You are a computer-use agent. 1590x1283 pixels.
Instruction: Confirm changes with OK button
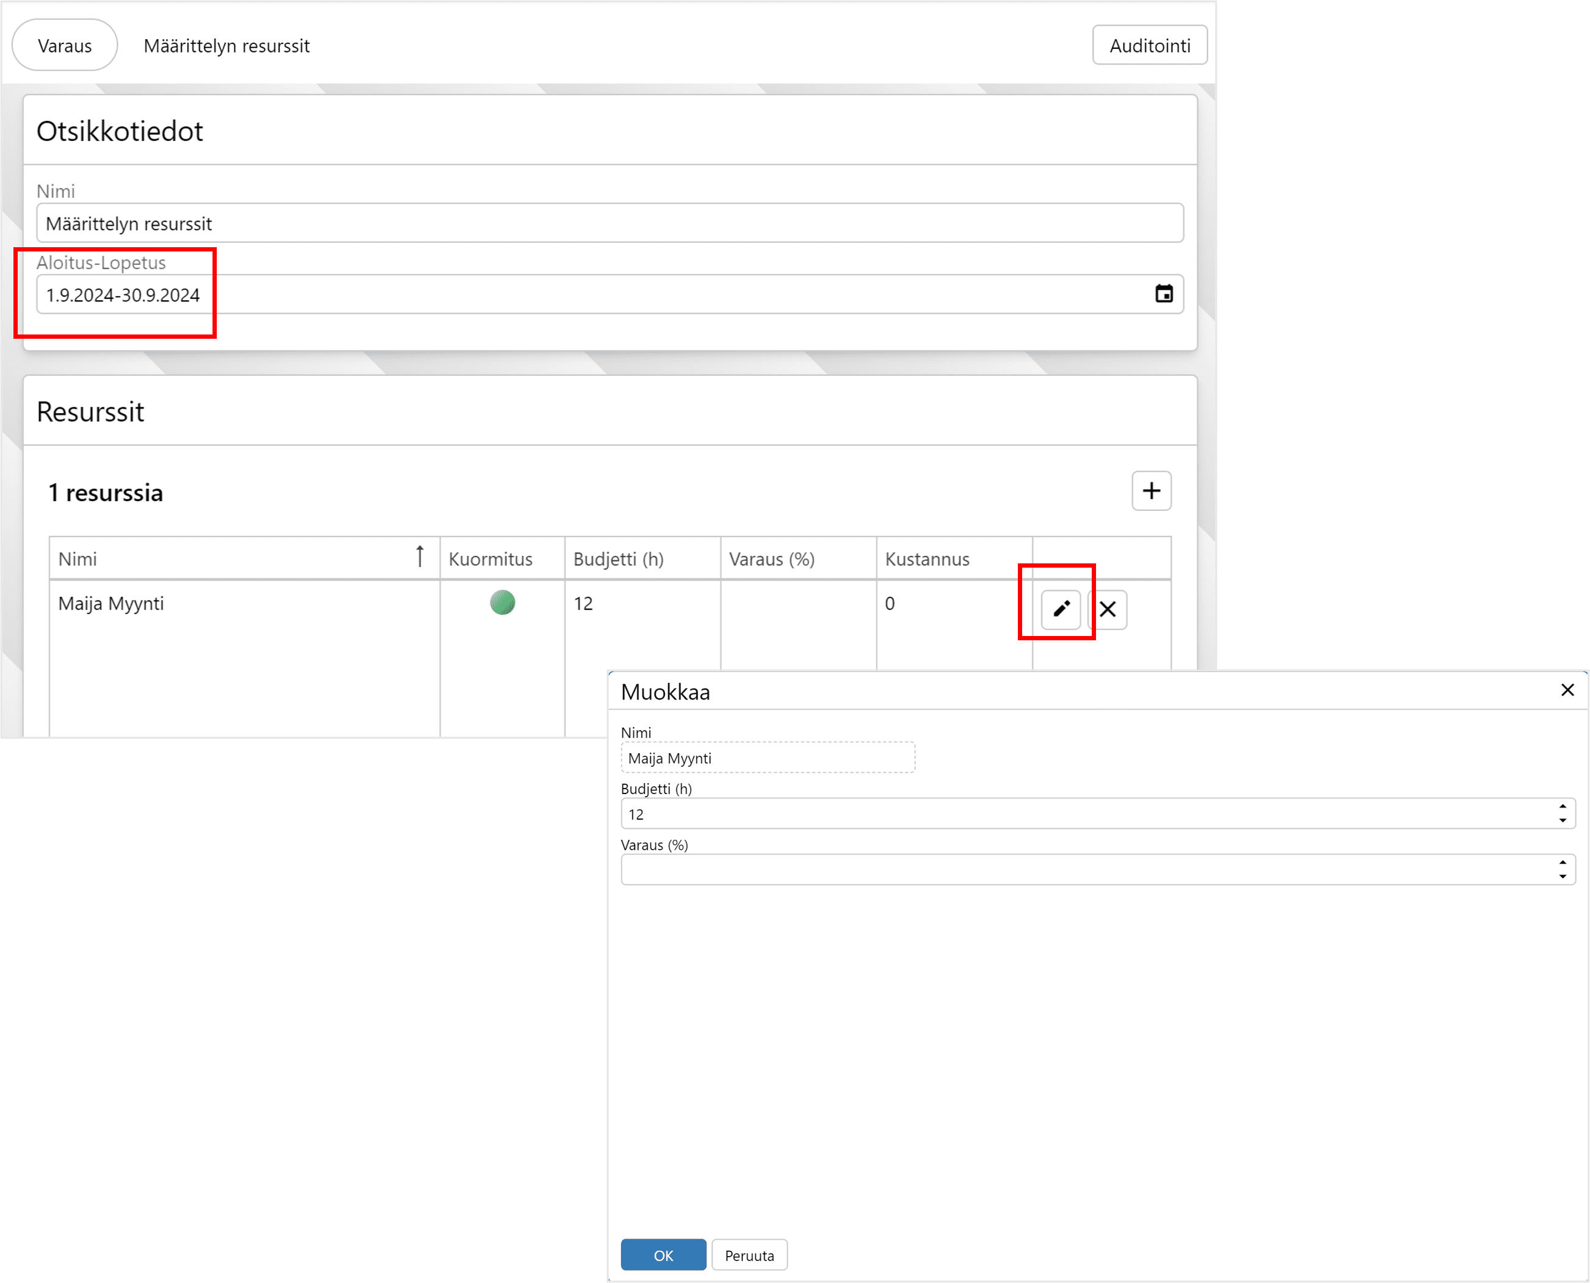[x=663, y=1255]
